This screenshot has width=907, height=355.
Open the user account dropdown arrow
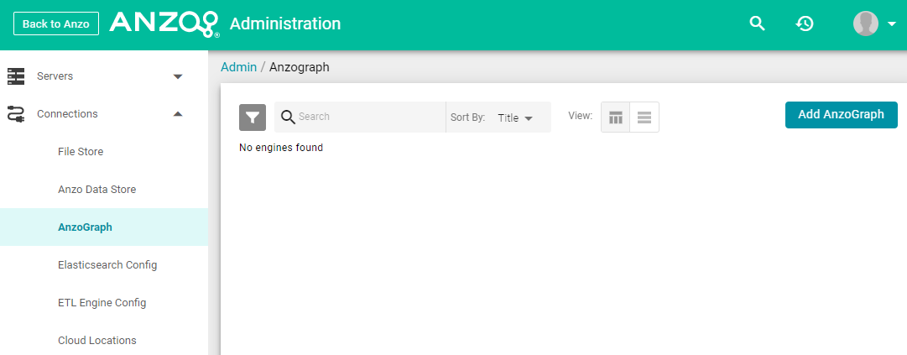891,24
